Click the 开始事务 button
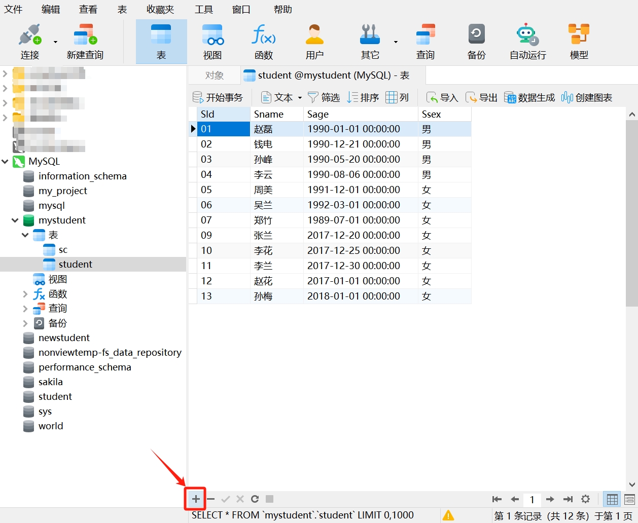 coord(218,97)
